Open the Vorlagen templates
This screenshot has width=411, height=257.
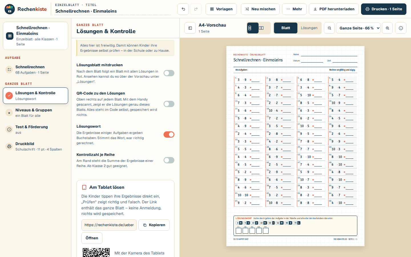pyautogui.click(x=221, y=9)
